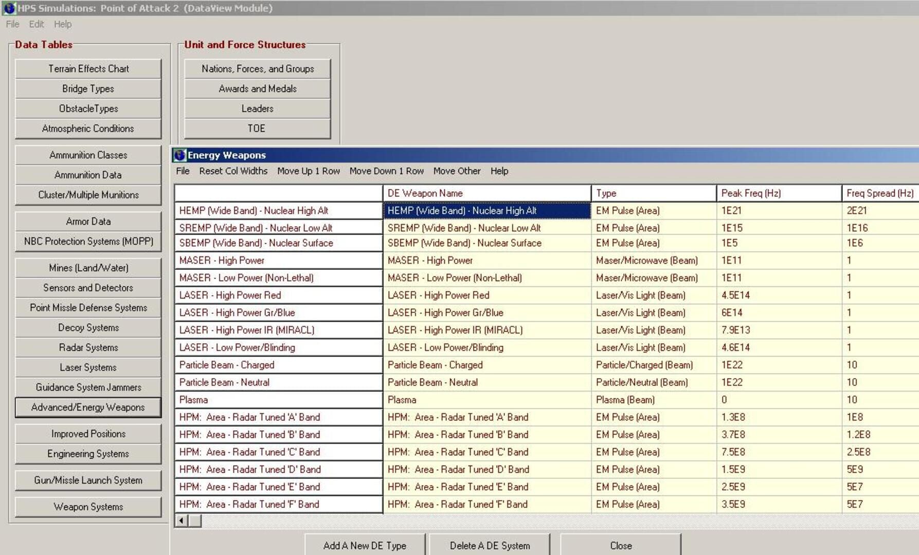Click the horizontal scrollbar left arrow
Screen dimensions: 919x555
pos(181,520)
